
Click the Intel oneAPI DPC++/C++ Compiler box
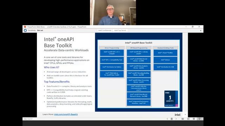112,53
